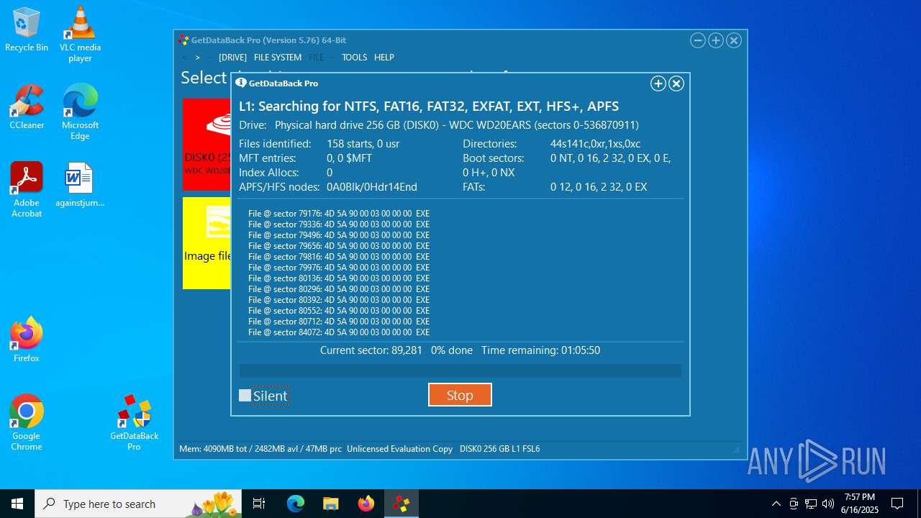Image resolution: width=921 pixels, height=518 pixels.
Task: Select the file entry at sector 79336
Action: point(339,224)
